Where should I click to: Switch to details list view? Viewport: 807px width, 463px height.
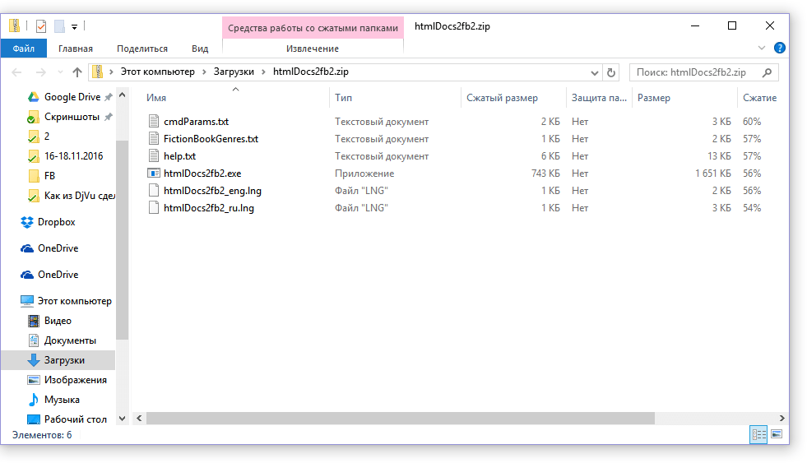coord(758,434)
